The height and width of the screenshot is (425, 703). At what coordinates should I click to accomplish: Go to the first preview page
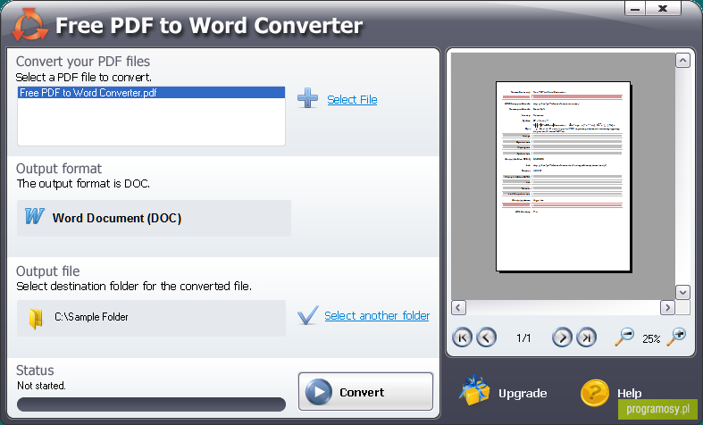(x=462, y=337)
